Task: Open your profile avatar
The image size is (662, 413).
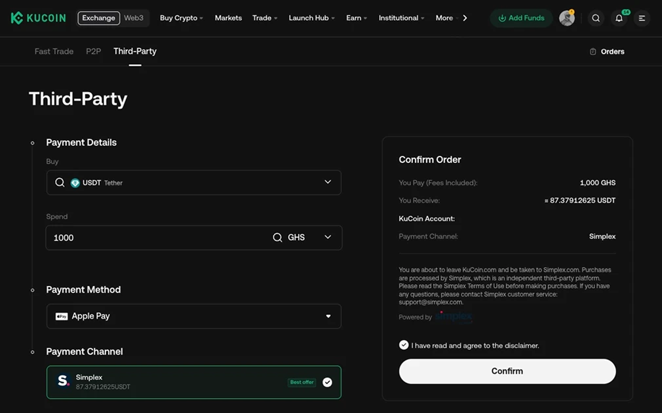Action: [566, 18]
